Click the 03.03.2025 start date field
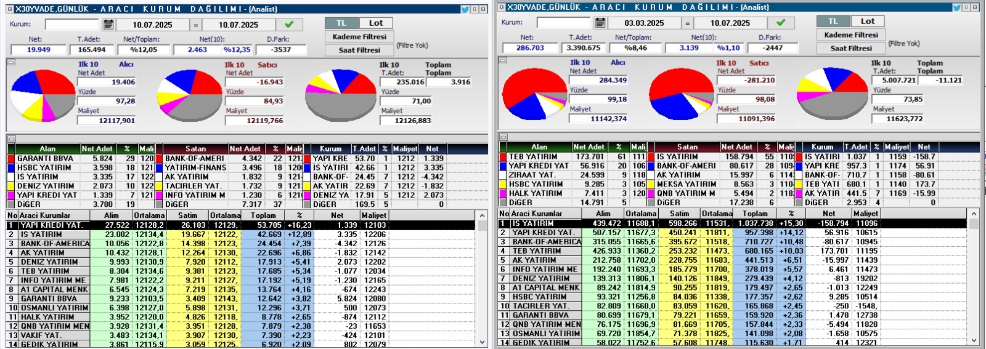The image size is (986, 349). coord(644,23)
